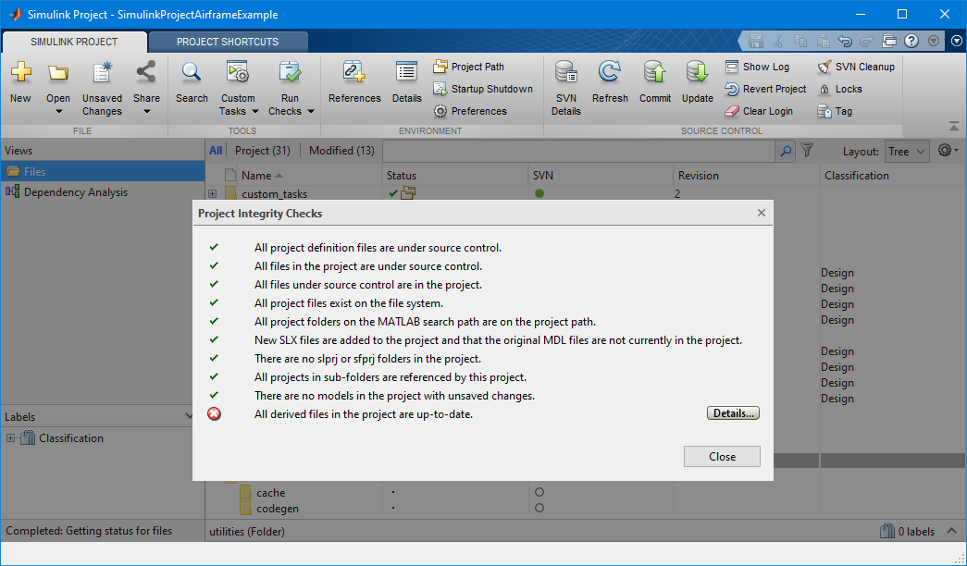Collapse the Labels panel chevron
Screen dimensions: 967x566
190,416
